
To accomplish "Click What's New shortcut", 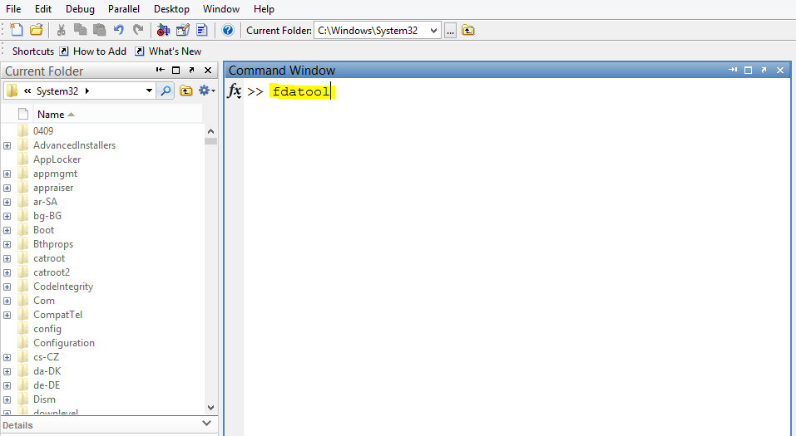I will pos(169,51).
